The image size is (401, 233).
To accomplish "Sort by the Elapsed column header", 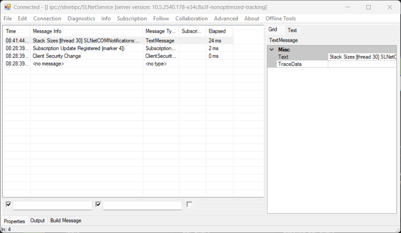I will (217, 31).
